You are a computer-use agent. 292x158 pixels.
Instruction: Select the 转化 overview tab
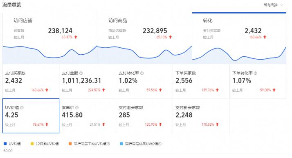click(x=239, y=38)
